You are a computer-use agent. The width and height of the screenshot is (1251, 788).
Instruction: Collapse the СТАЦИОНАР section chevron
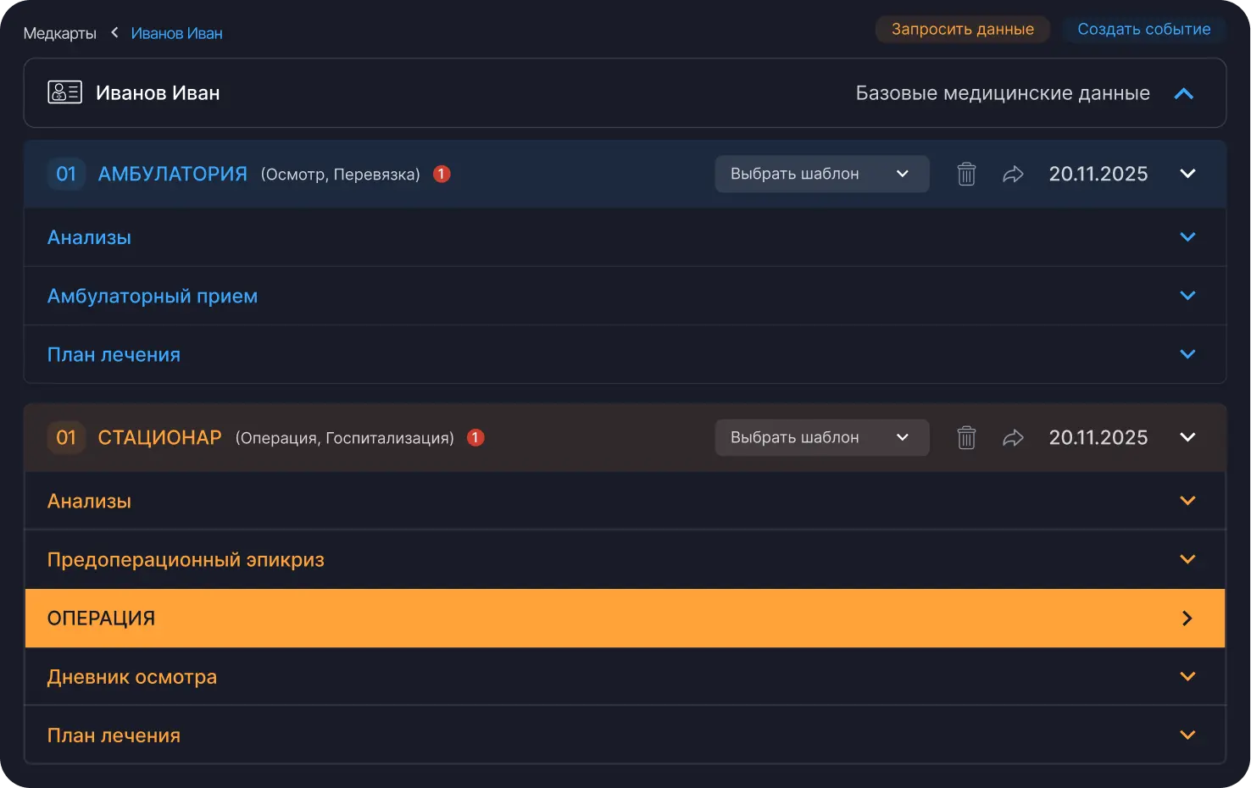click(x=1187, y=437)
